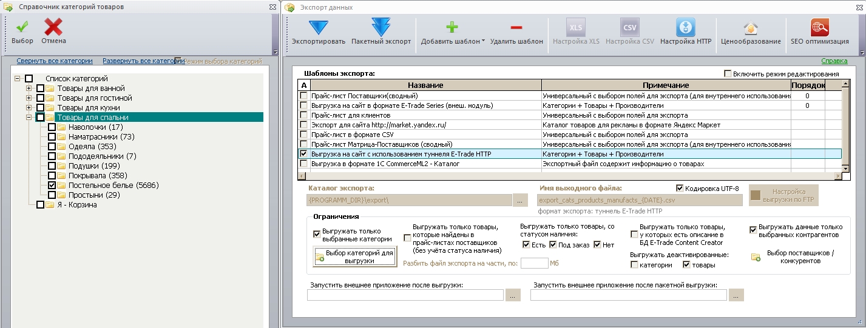
Task: Toggle Выгружать только выбранные категории checkbox
Action: pyautogui.click(x=316, y=234)
